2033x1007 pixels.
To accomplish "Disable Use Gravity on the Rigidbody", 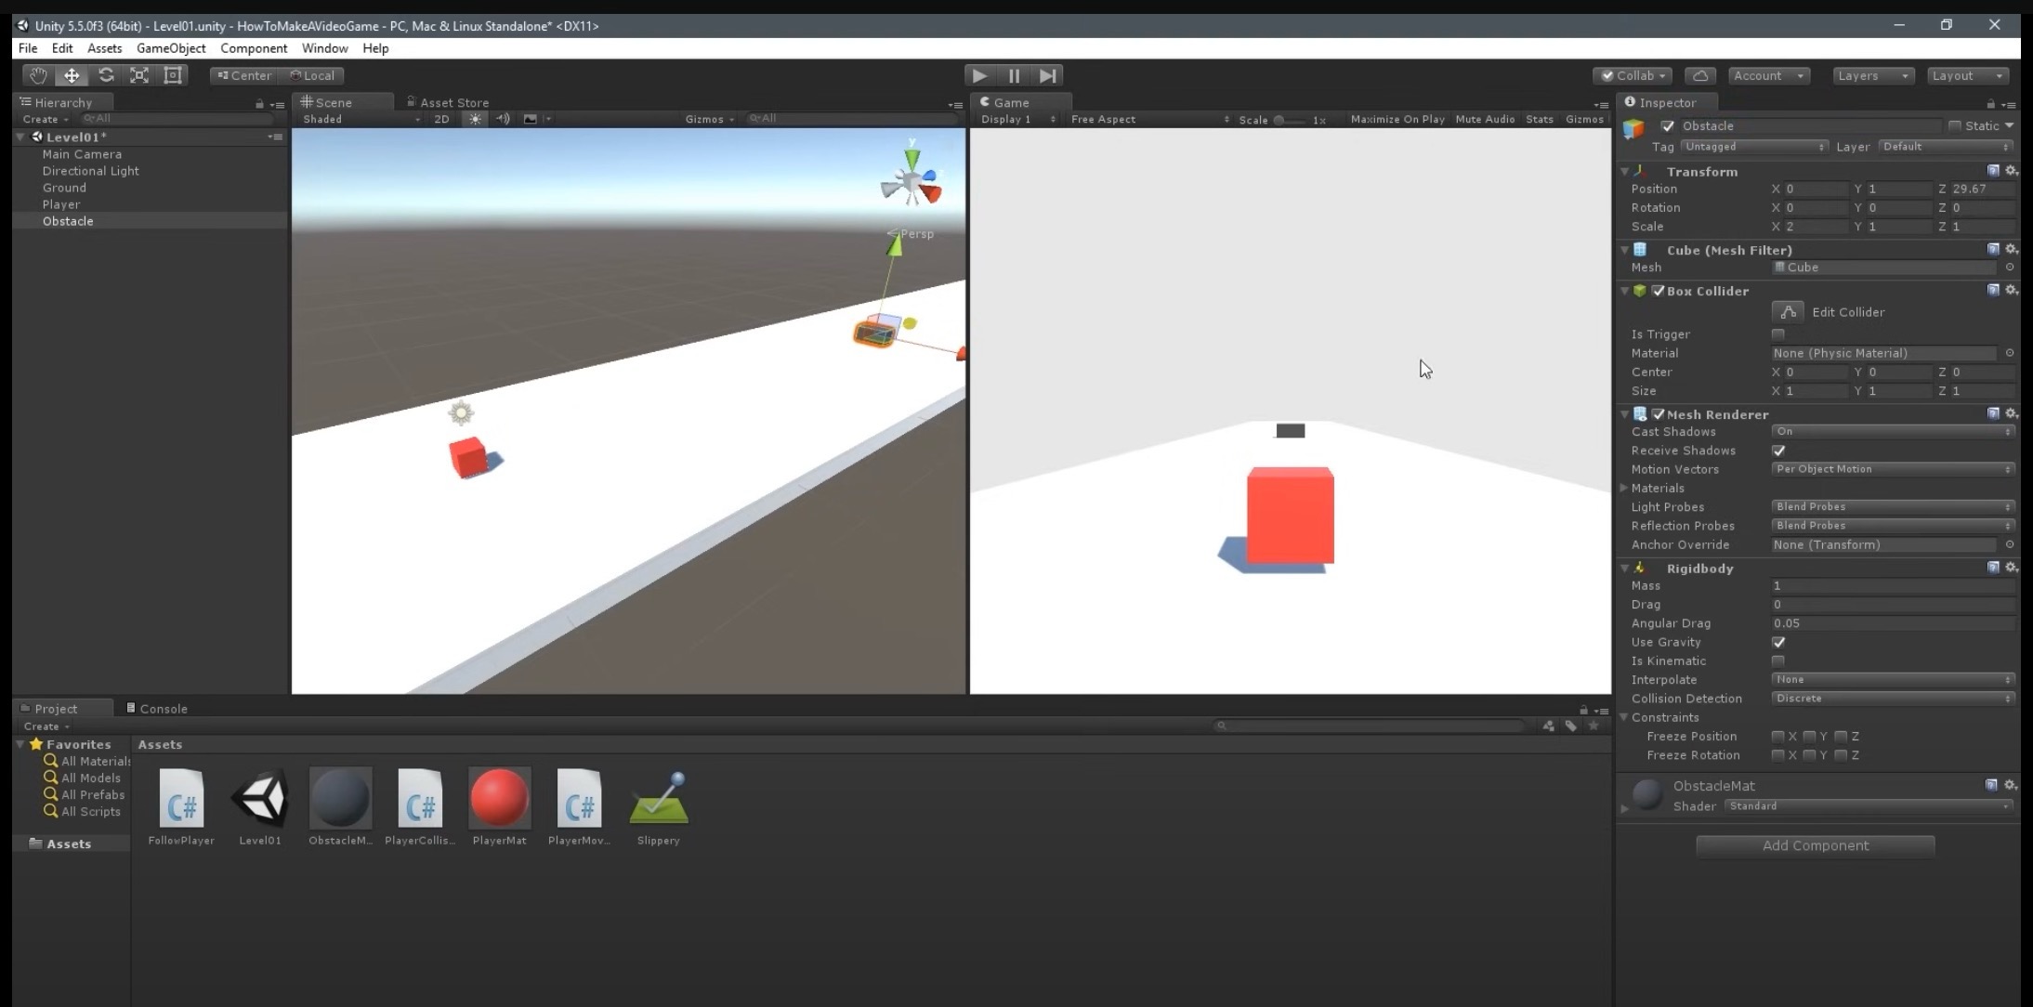I will 1777,642.
